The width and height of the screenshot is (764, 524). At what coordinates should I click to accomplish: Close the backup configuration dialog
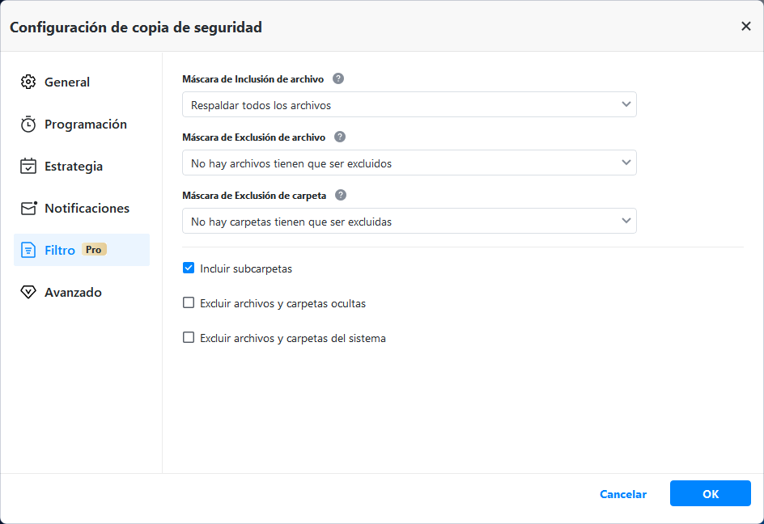click(x=745, y=27)
